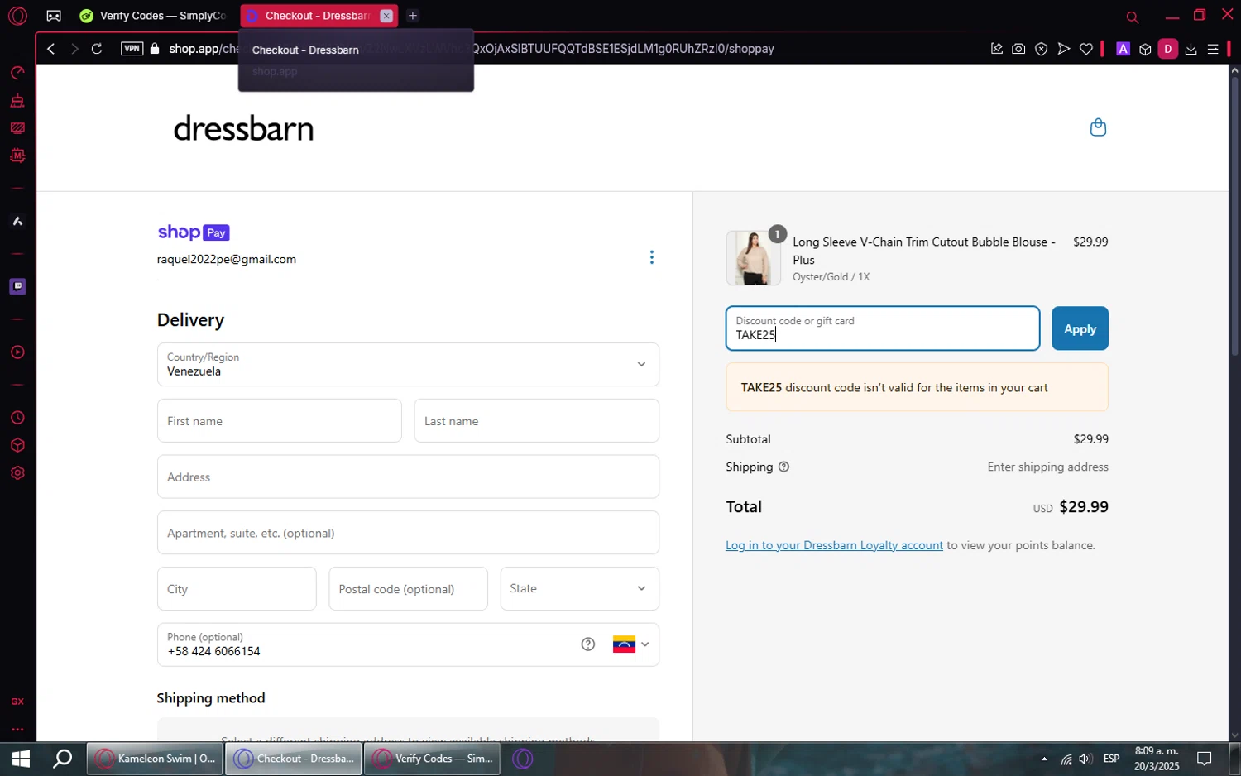Open Settings gear in sidebar
Screen dimensions: 1241x776
click(17, 473)
